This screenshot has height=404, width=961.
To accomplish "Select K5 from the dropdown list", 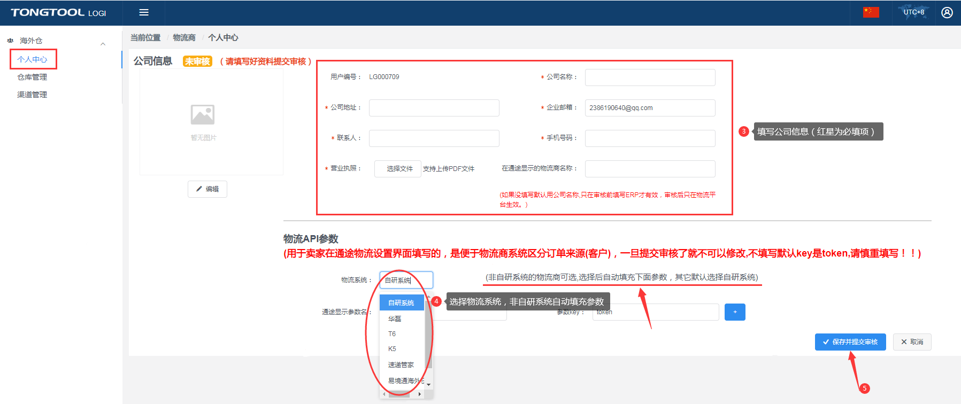I will click(x=402, y=349).
